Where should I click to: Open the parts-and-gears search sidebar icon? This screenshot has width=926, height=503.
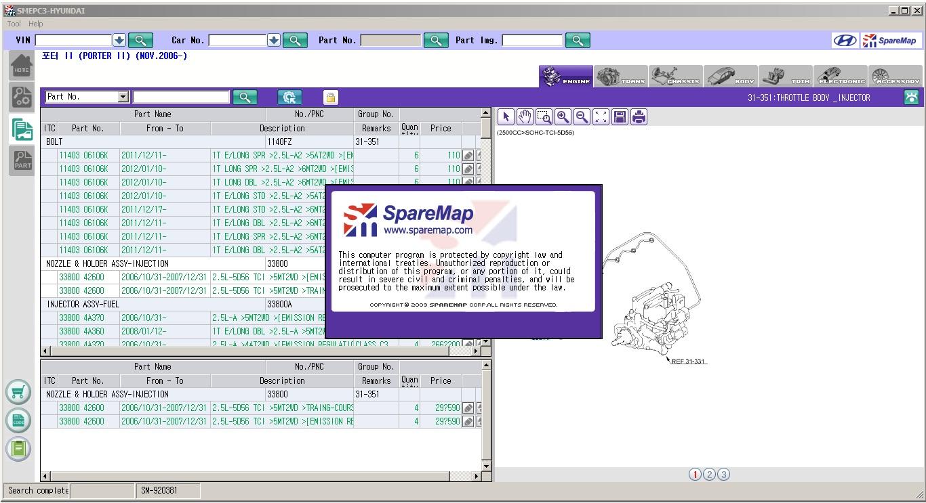[x=22, y=97]
